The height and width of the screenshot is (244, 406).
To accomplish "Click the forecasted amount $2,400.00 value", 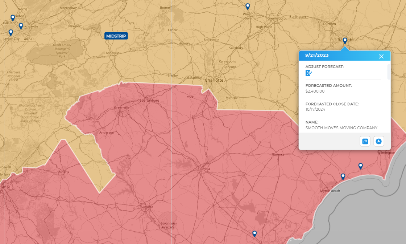I will (315, 91).
